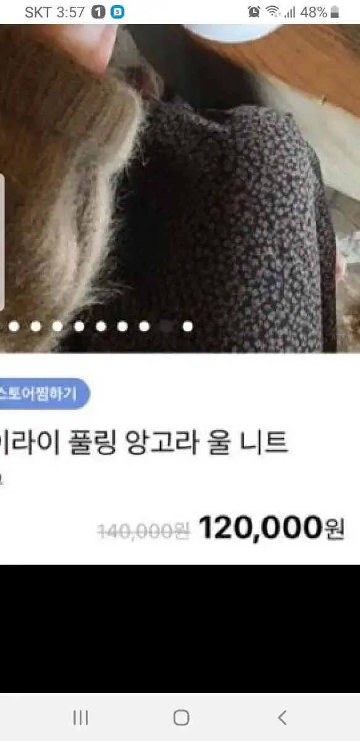Tap the mobile signal bars icon

[x=290, y=12]
